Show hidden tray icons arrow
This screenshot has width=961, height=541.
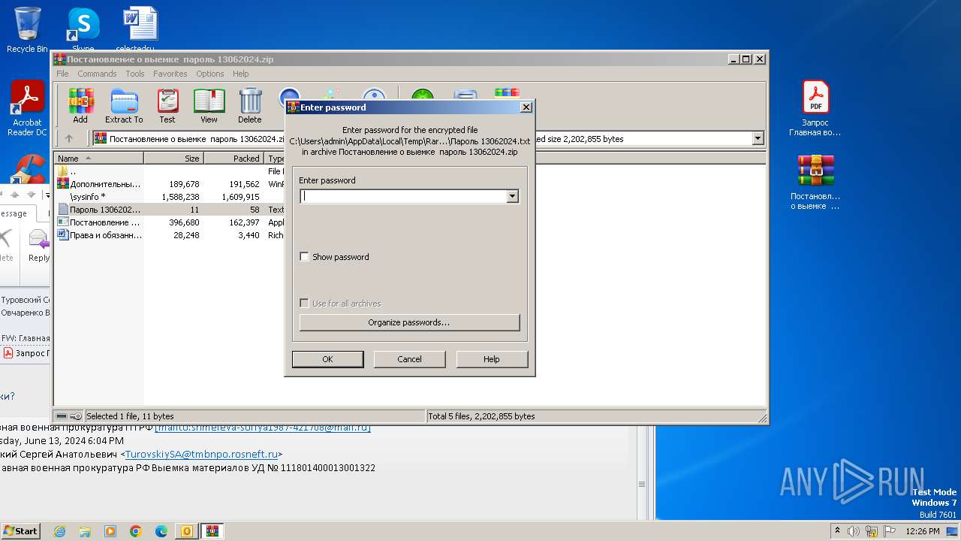pos(837,531)
